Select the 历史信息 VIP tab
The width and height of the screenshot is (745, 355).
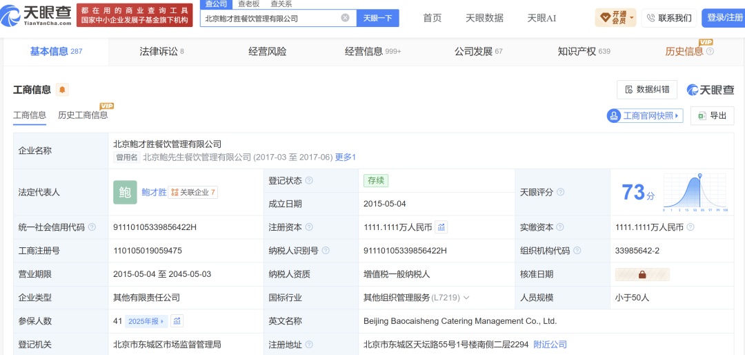684,51
